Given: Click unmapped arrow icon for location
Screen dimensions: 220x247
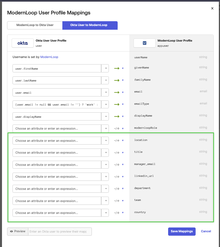Looking at the screenshot, I should (117, 141).
